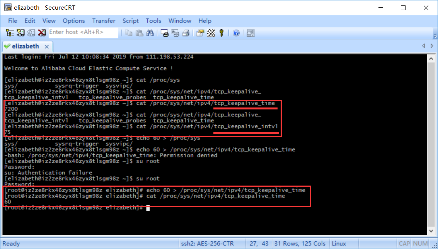
Task: Click the Help question mark icon
Action: (x=235, y=33)
